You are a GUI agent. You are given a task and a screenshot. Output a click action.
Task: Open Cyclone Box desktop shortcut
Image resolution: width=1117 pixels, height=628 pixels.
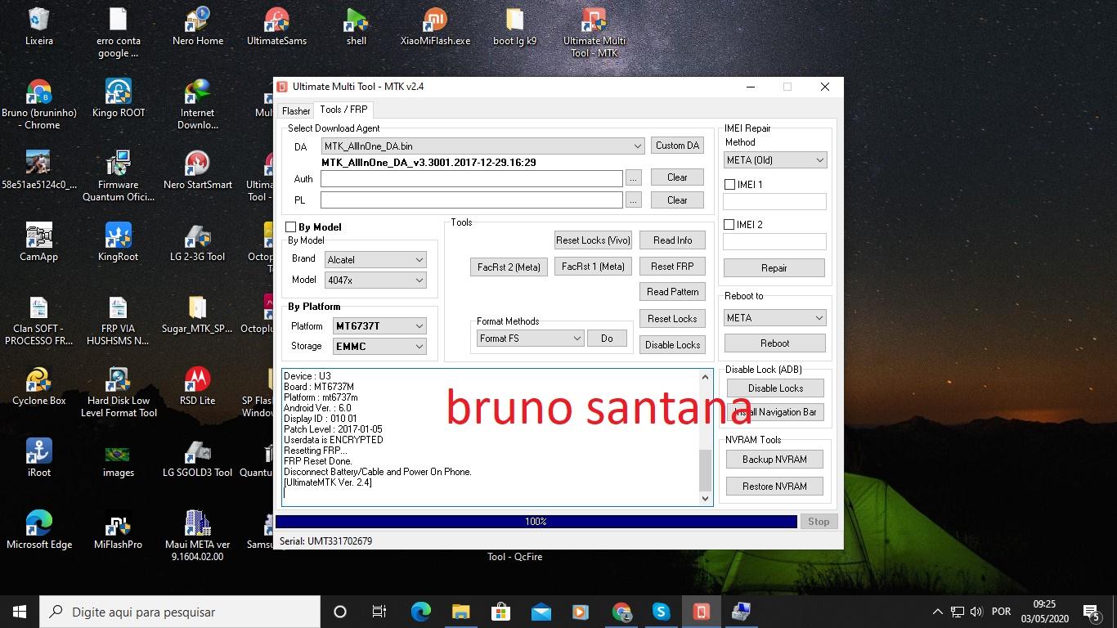point(38,386)
